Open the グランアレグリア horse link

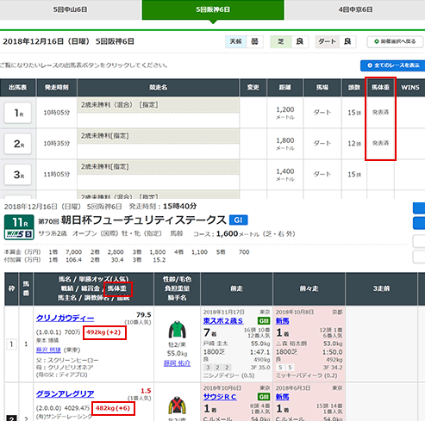pyautogui.click(x=66, y=394)
